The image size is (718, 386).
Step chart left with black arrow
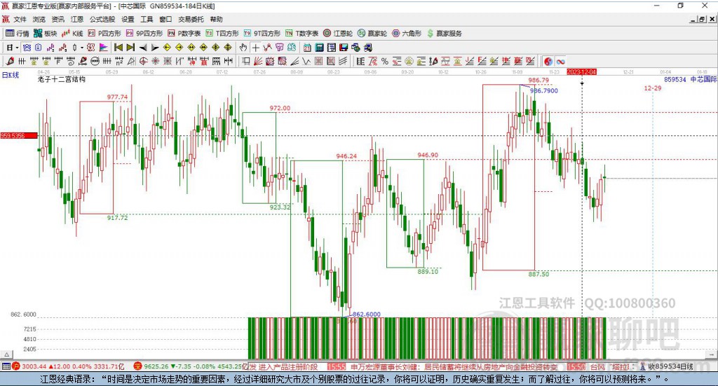click(143, 48)
